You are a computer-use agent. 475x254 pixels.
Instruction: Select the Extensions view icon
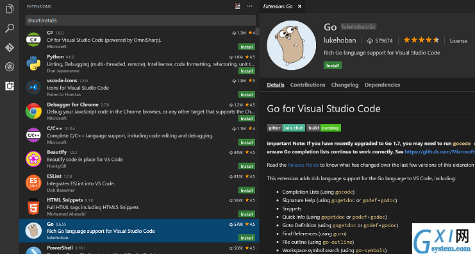click(x=10, y=86)
